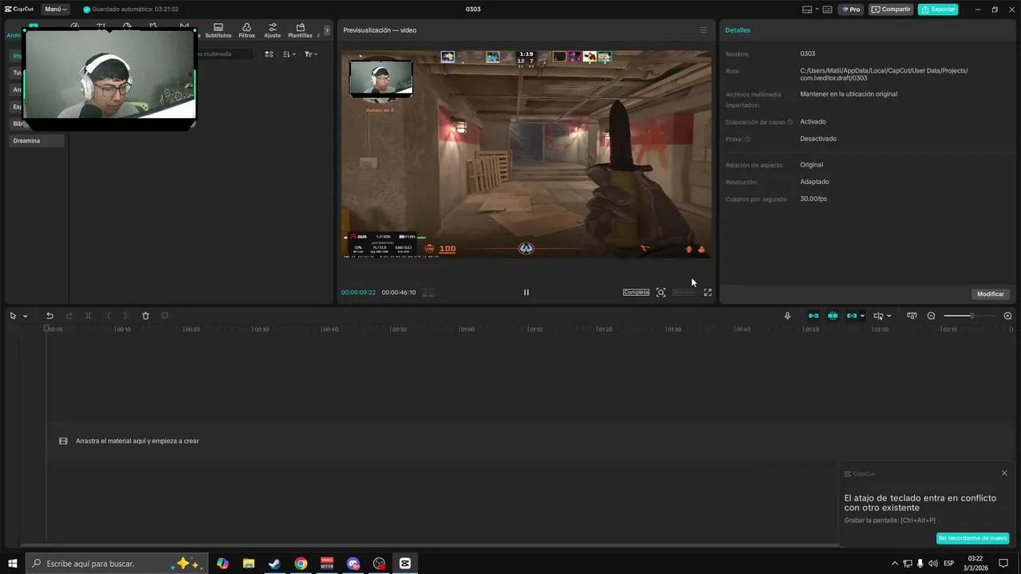Zoom in the timeline with plus icon
This screenshot has width=1021, height=574.
1007,316
